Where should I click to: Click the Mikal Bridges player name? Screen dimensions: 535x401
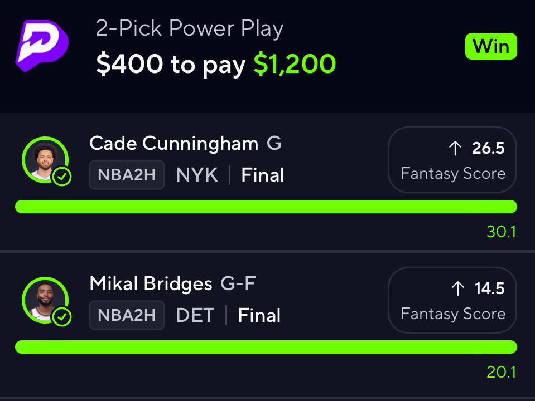pyautogui.click(x=151, y=284)
